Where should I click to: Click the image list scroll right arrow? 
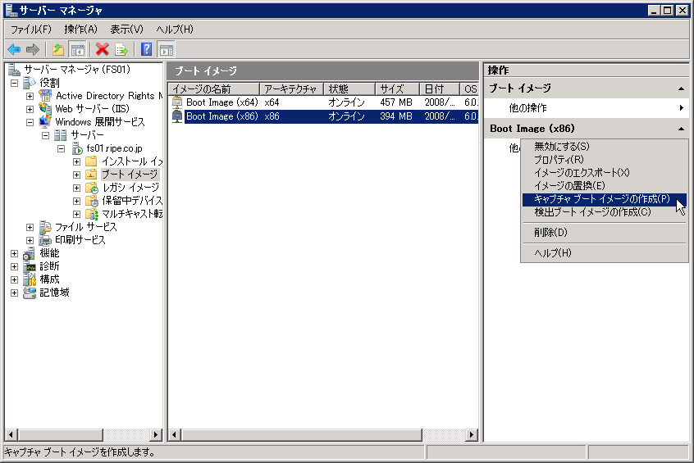tap(472, 434)
